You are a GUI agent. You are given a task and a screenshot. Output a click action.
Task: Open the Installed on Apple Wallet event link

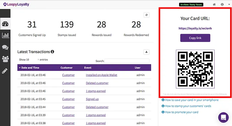coord(101,75)
